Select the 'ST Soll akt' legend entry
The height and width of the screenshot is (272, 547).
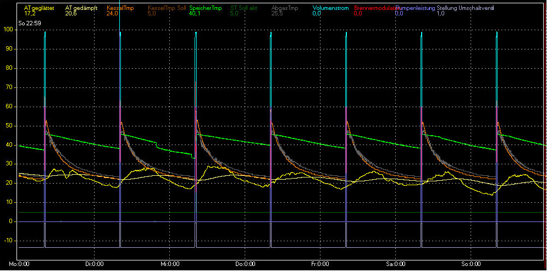tap(244, 8)
